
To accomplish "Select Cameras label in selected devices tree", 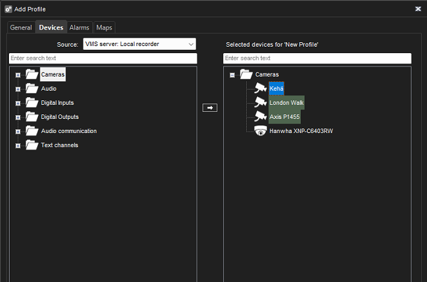I will click(x=267, y=74).
